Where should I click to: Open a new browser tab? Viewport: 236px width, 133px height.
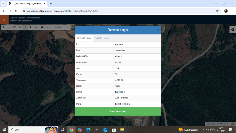[51, 4]
